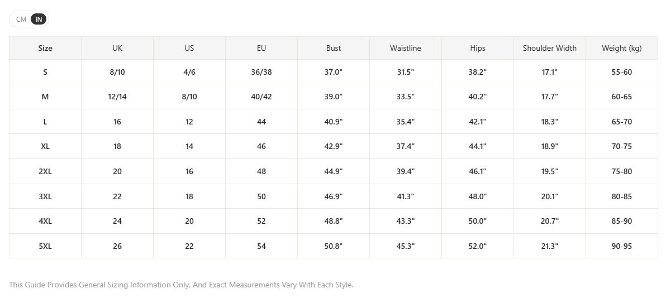Click the Bust column header
The width and height of the screenshot is (666, 298).
point(334,48)
